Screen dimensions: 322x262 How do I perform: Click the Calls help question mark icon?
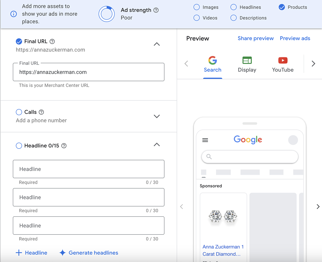click(x=41, y=112)
